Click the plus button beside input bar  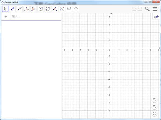click(6, 17)
